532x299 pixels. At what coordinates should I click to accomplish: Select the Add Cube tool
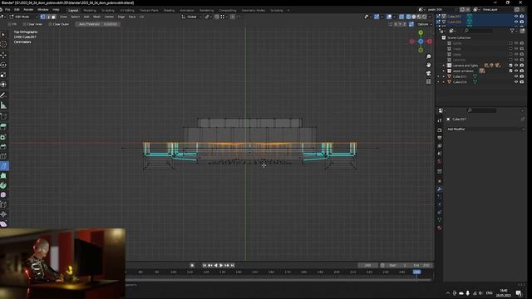[x=3, y=116]
